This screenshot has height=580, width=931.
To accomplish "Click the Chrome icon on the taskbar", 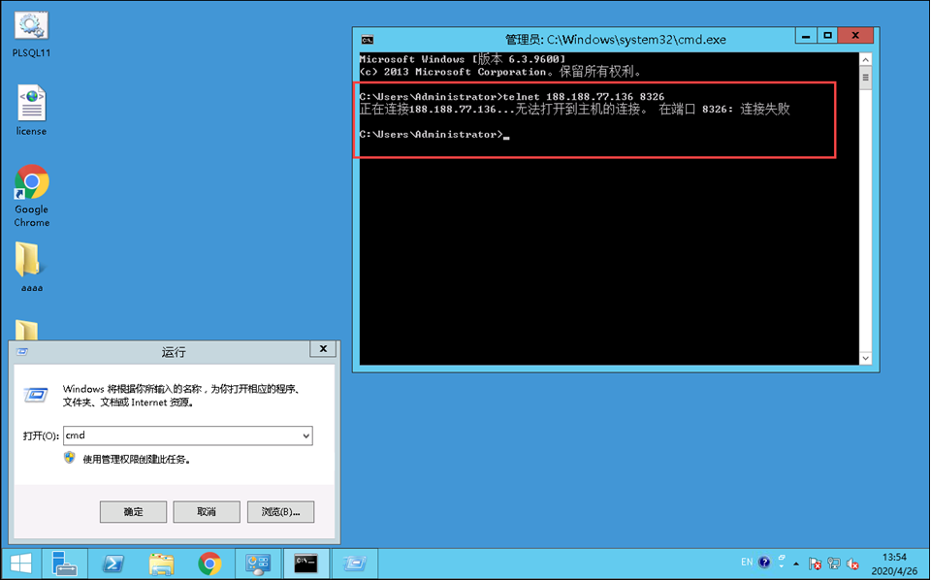I will click(x=209, y=564).
